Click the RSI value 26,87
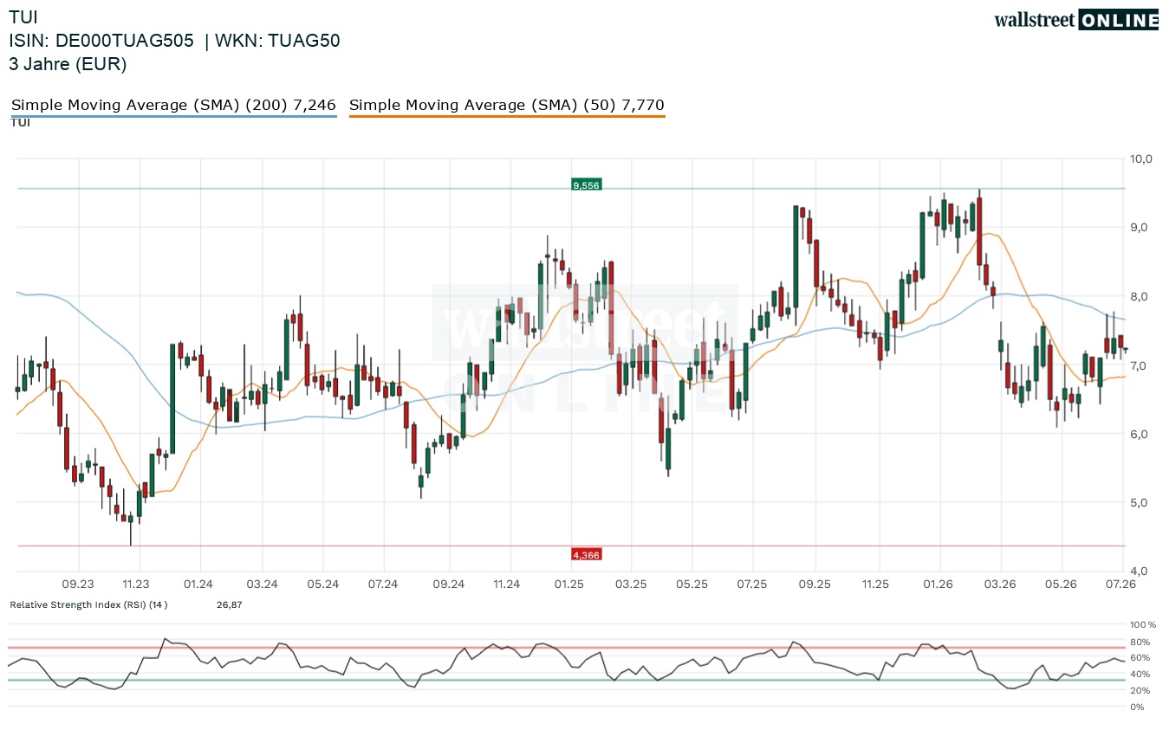This screenshot has width=1169, height=730. click(230, 604)
